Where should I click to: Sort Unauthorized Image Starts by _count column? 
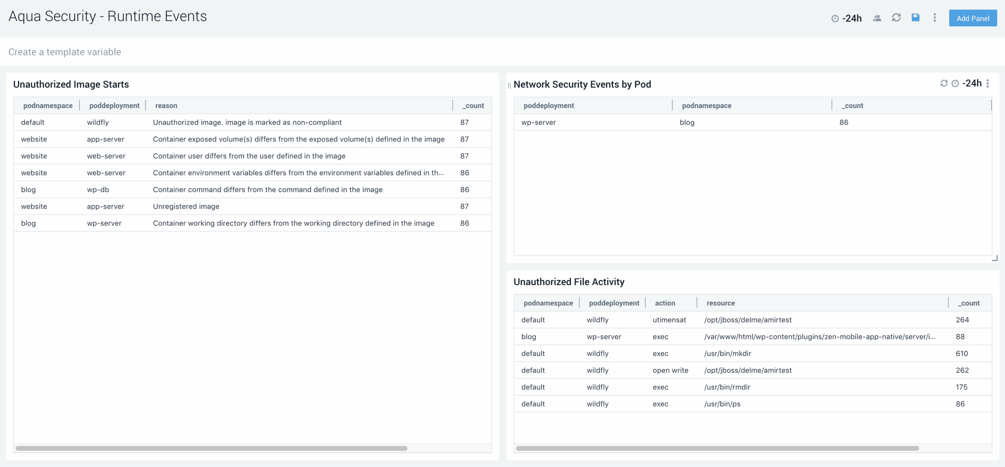tap(472, 105)
